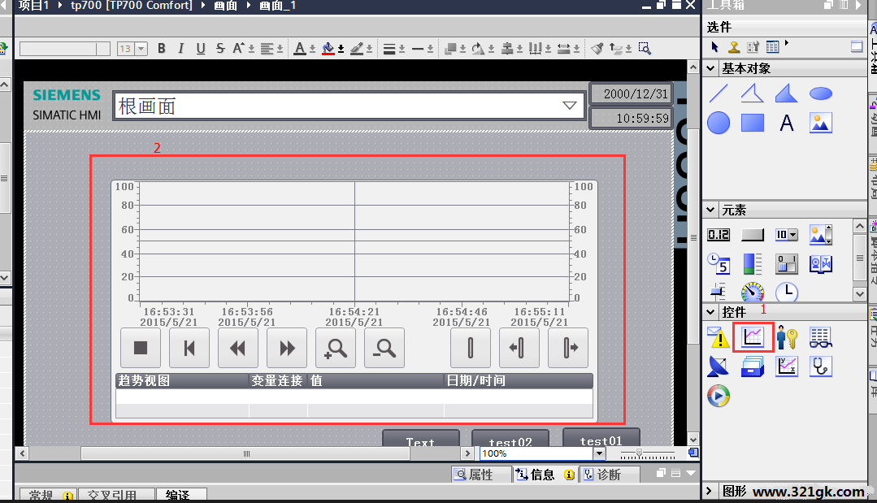Image resolution: width=877 pixels, height=503 pixels.
Task: Switch to the 信息 tab
Action: tap(545, 475)
